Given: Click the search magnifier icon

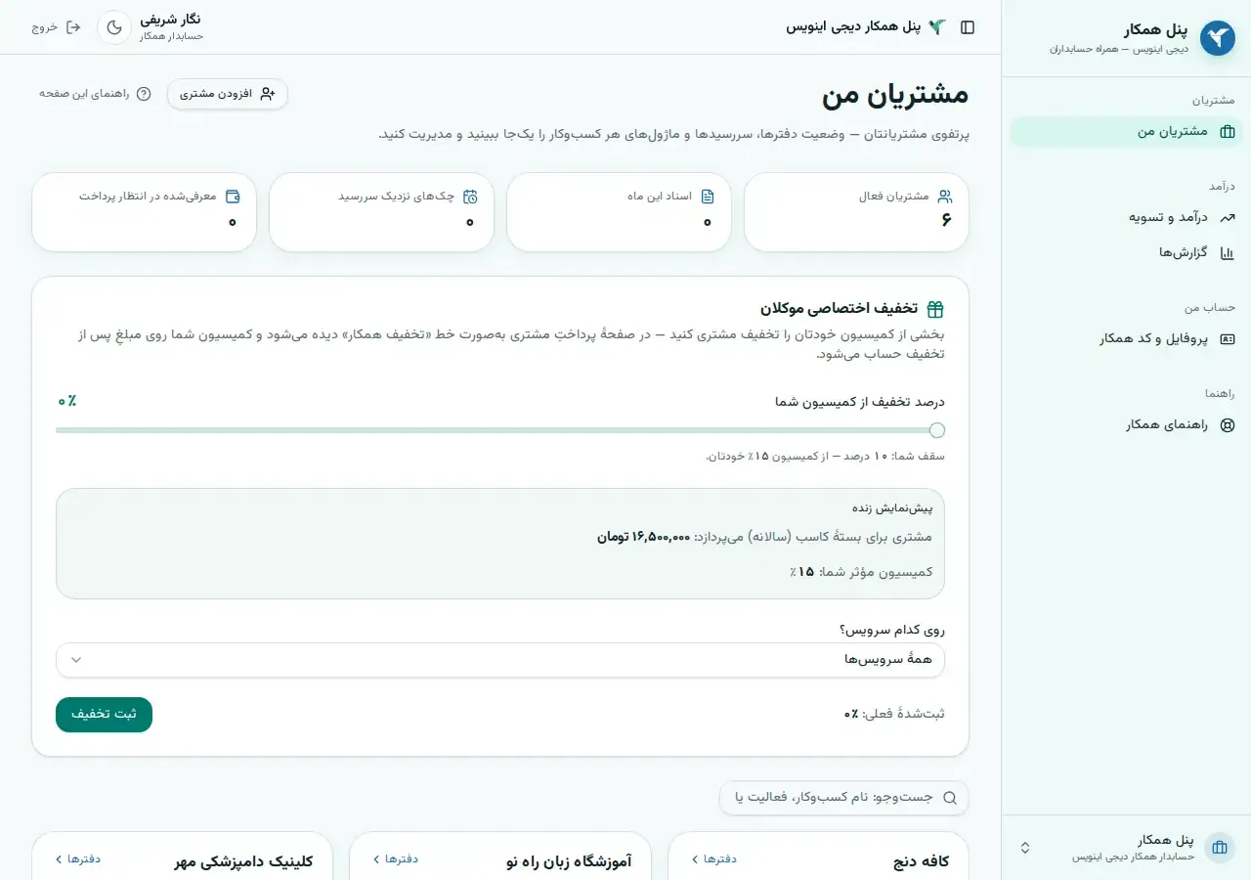Looking at the screenshot, I should (949, 798).
